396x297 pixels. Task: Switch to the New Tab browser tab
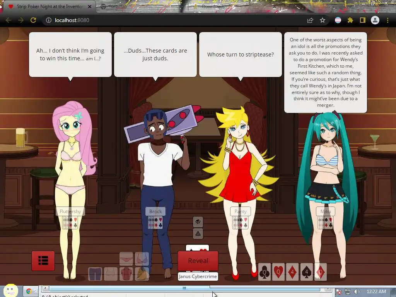click(x=118, y=7)
